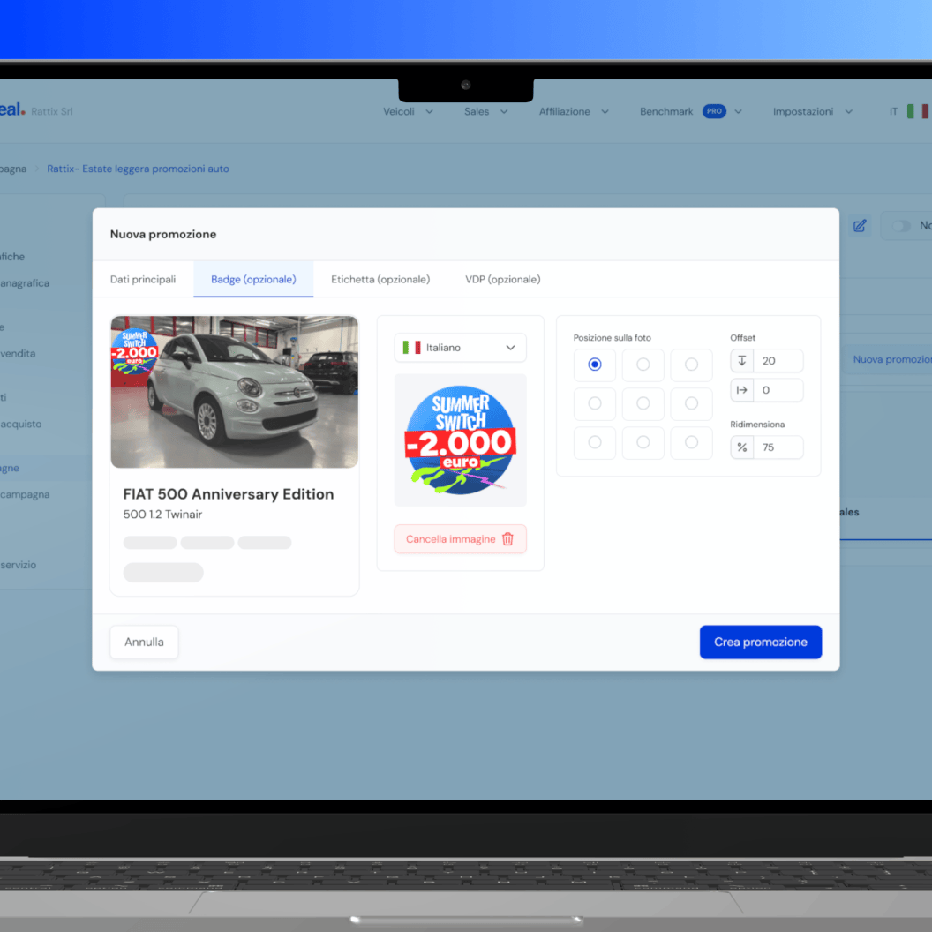Click the Cancella immagine button
The image size is (932, 932).
460,539
